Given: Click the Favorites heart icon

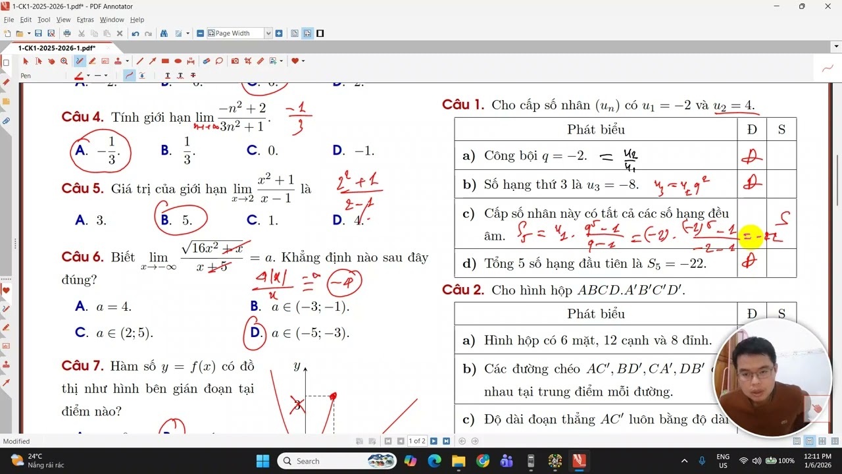Looking at the screenshot, I should point(295,61).
